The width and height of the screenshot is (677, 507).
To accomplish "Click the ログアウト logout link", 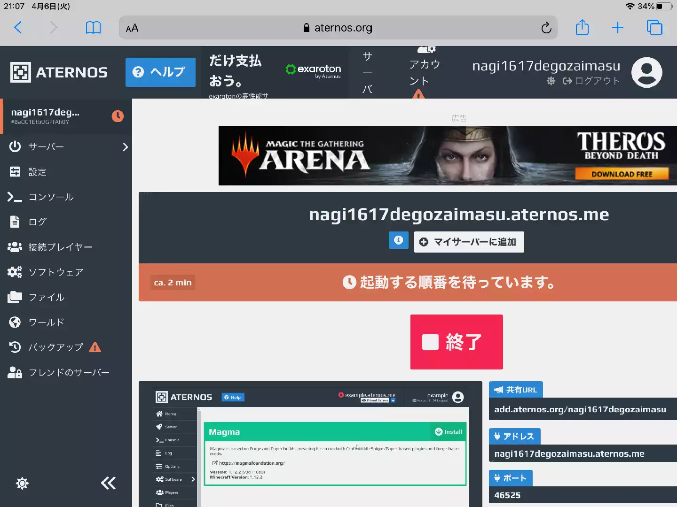I will pyautogui.click(x=591, y=81).
